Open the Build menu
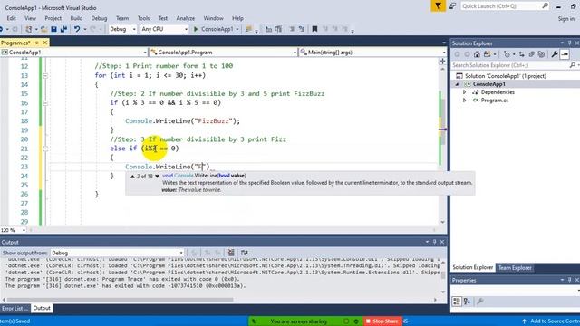The height and width of the screenshot is (326, 580). point(76,18)
